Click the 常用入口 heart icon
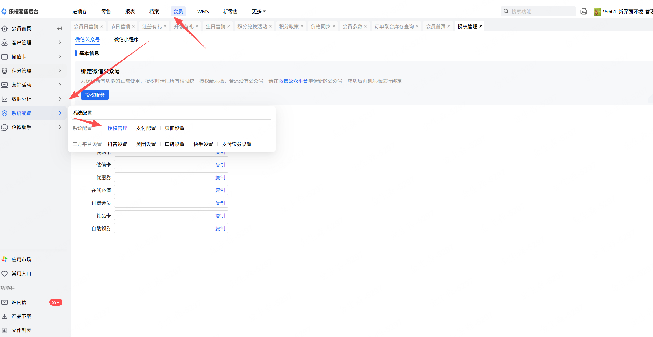Screen dimensions: 653x337 5,273
